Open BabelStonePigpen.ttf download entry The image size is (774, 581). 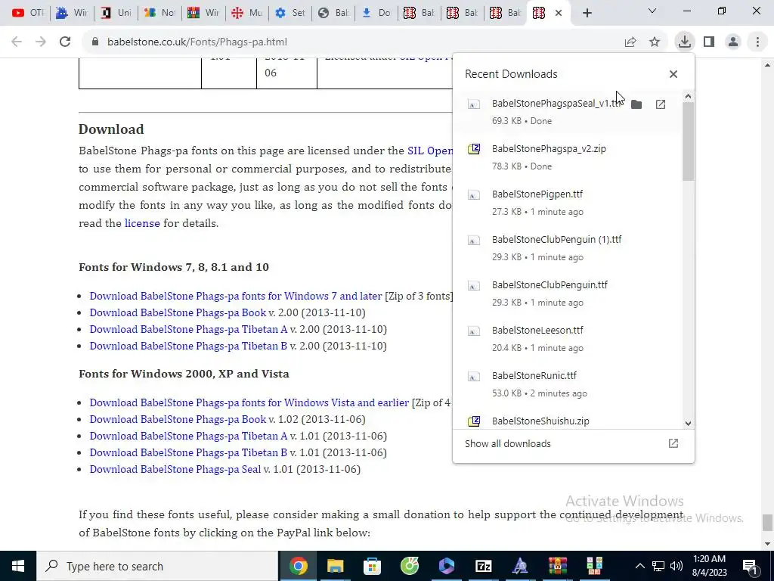(x=568, y=203)
